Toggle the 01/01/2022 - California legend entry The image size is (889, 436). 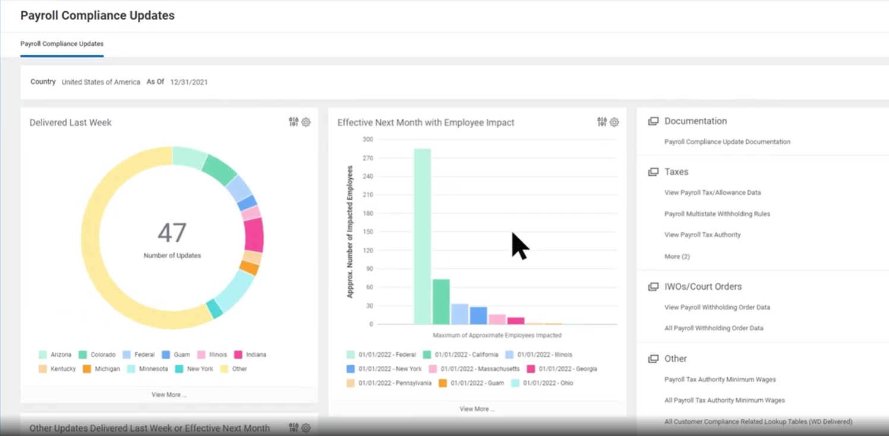(460, 355)
